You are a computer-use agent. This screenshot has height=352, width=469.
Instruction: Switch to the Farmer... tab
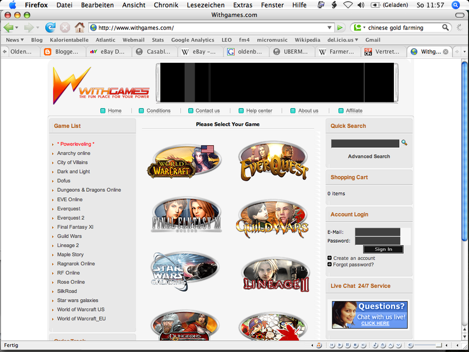pos(338,52)
